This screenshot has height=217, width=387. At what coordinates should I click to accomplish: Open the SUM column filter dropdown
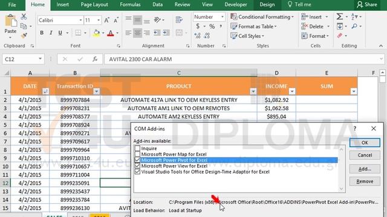pos(354,91)
